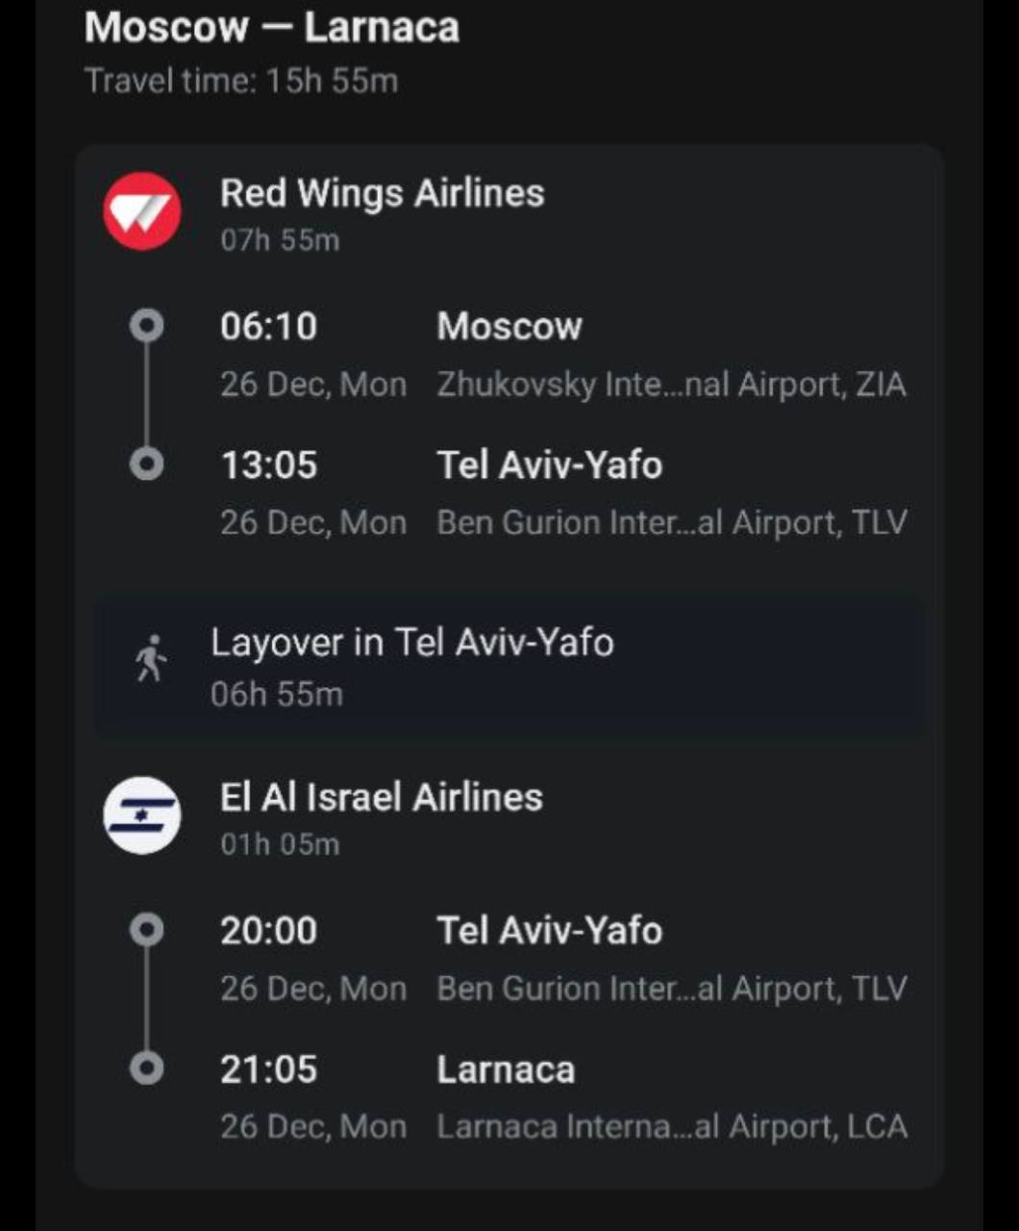Tap the Larnaca arrival timeline dot
The image size is (1019, 1231).
(146, 1068)
